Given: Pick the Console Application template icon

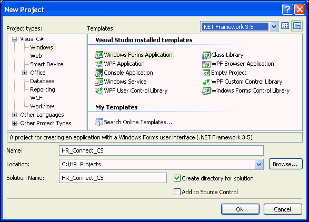Looking at the screenshot, I should click(99, 73).
